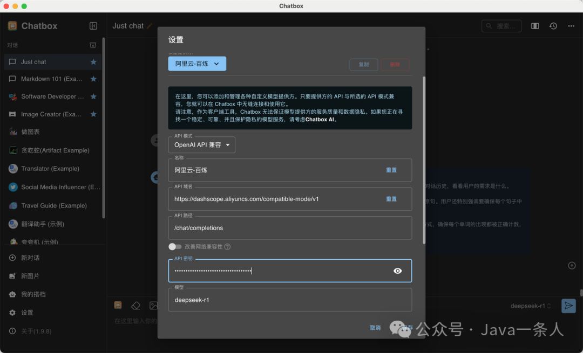Click the red 删除 button in settings
The height and width of the screenshot is (353, 583).
395,65
